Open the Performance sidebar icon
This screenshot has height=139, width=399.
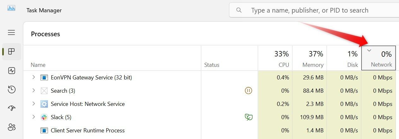(x=12, y=71)
